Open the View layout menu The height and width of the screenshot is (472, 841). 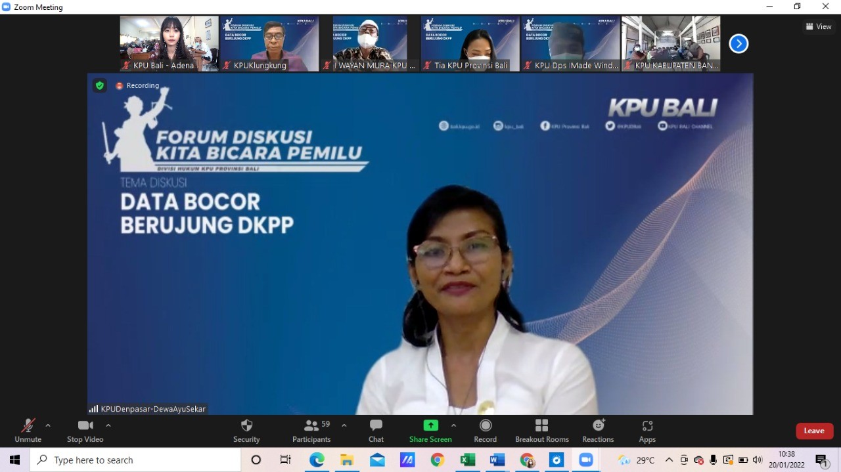819,26
